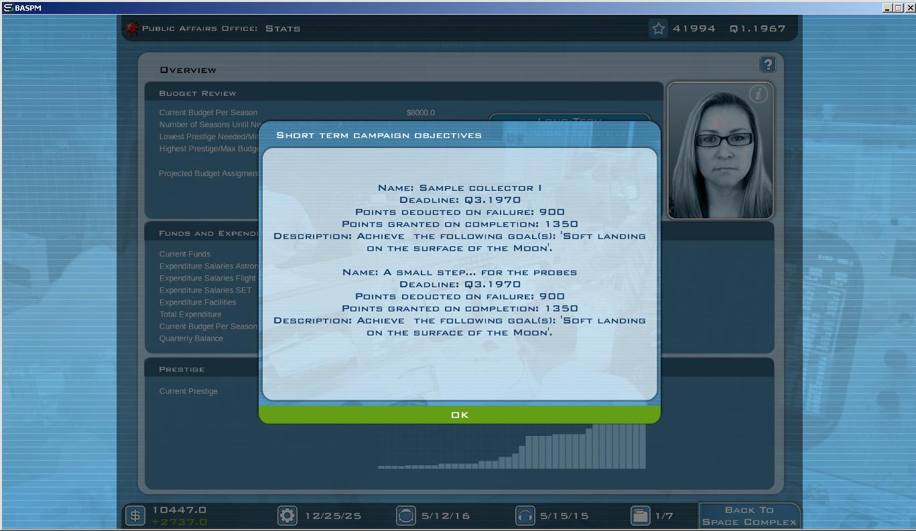916x531 pixels.
Task: Click the 'Current Funds' label
Action: click(185, 254)
